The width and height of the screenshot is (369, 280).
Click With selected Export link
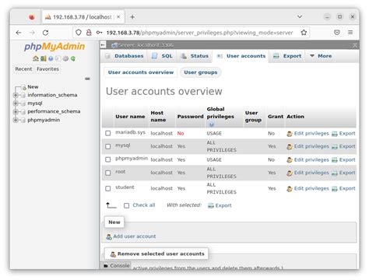click(x=220, y=205)
